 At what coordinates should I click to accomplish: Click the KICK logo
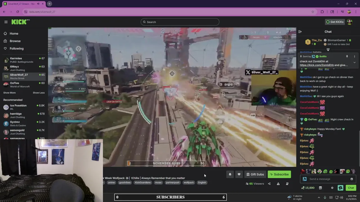[21, 22]
